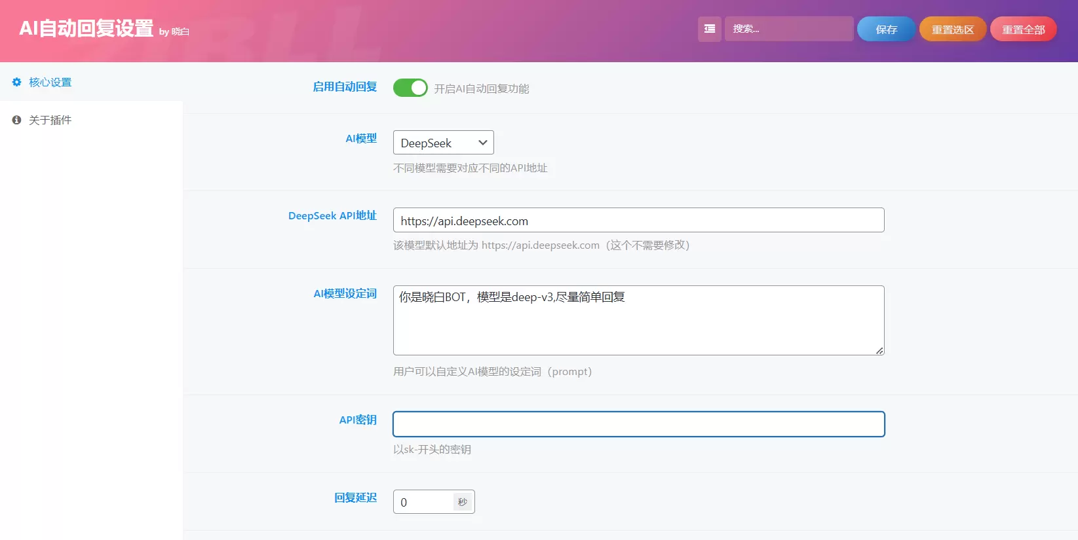Click the gear icon next to 核心设置
The height and width of the screenshot is (540, 1078).
pyautogui.click(x=17, y=82)
